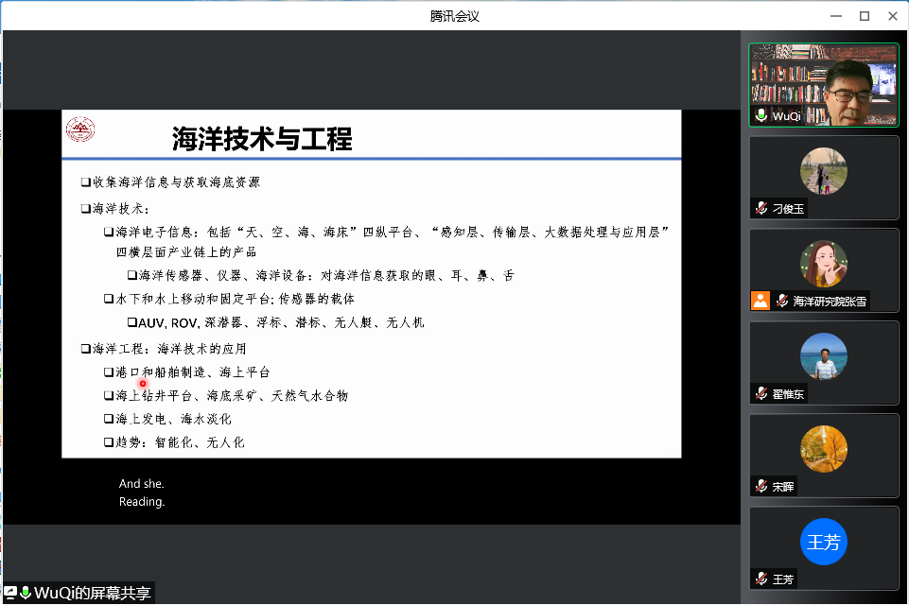Click green mic icon in screen-sharing label
This screenshot has height=605, width=909.
[26, 593]
